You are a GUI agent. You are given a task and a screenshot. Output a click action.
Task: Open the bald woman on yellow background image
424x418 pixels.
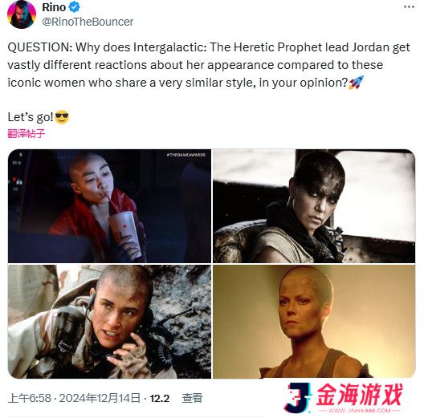click(314, 322)
